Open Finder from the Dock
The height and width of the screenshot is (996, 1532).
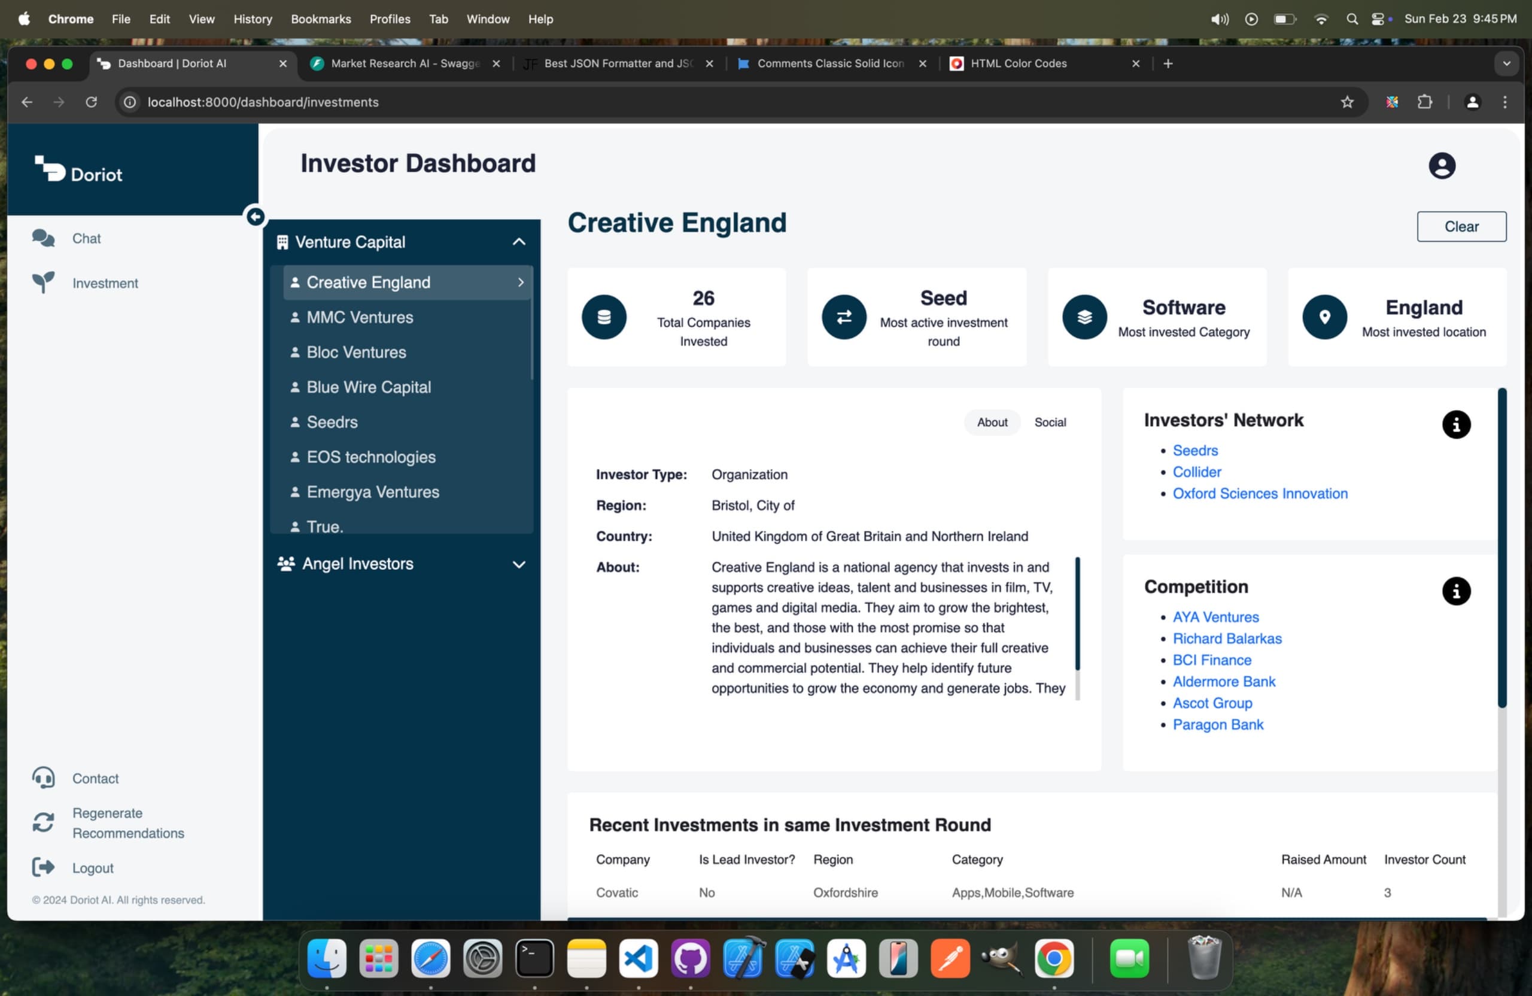[326, 958]
